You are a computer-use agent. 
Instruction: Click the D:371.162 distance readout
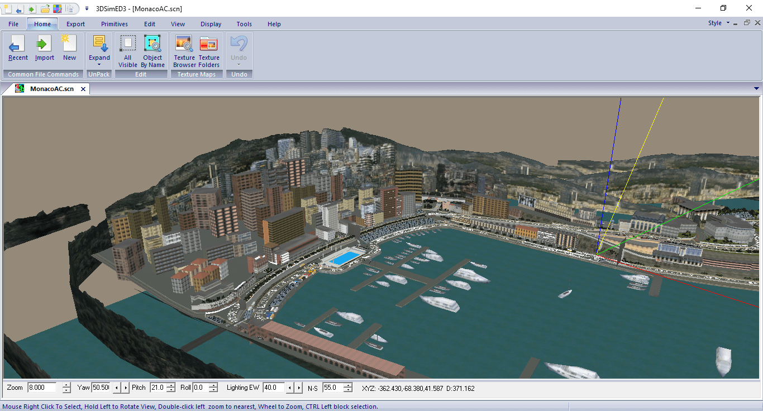[x=460, y=388]
